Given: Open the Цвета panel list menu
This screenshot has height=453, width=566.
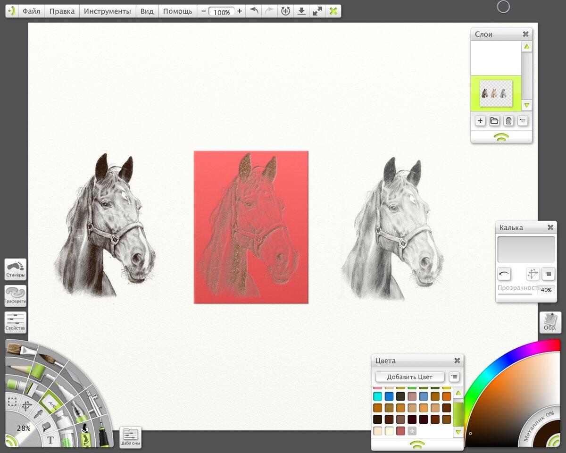Looking at the screenshot, I should click(x=454, y=377).
